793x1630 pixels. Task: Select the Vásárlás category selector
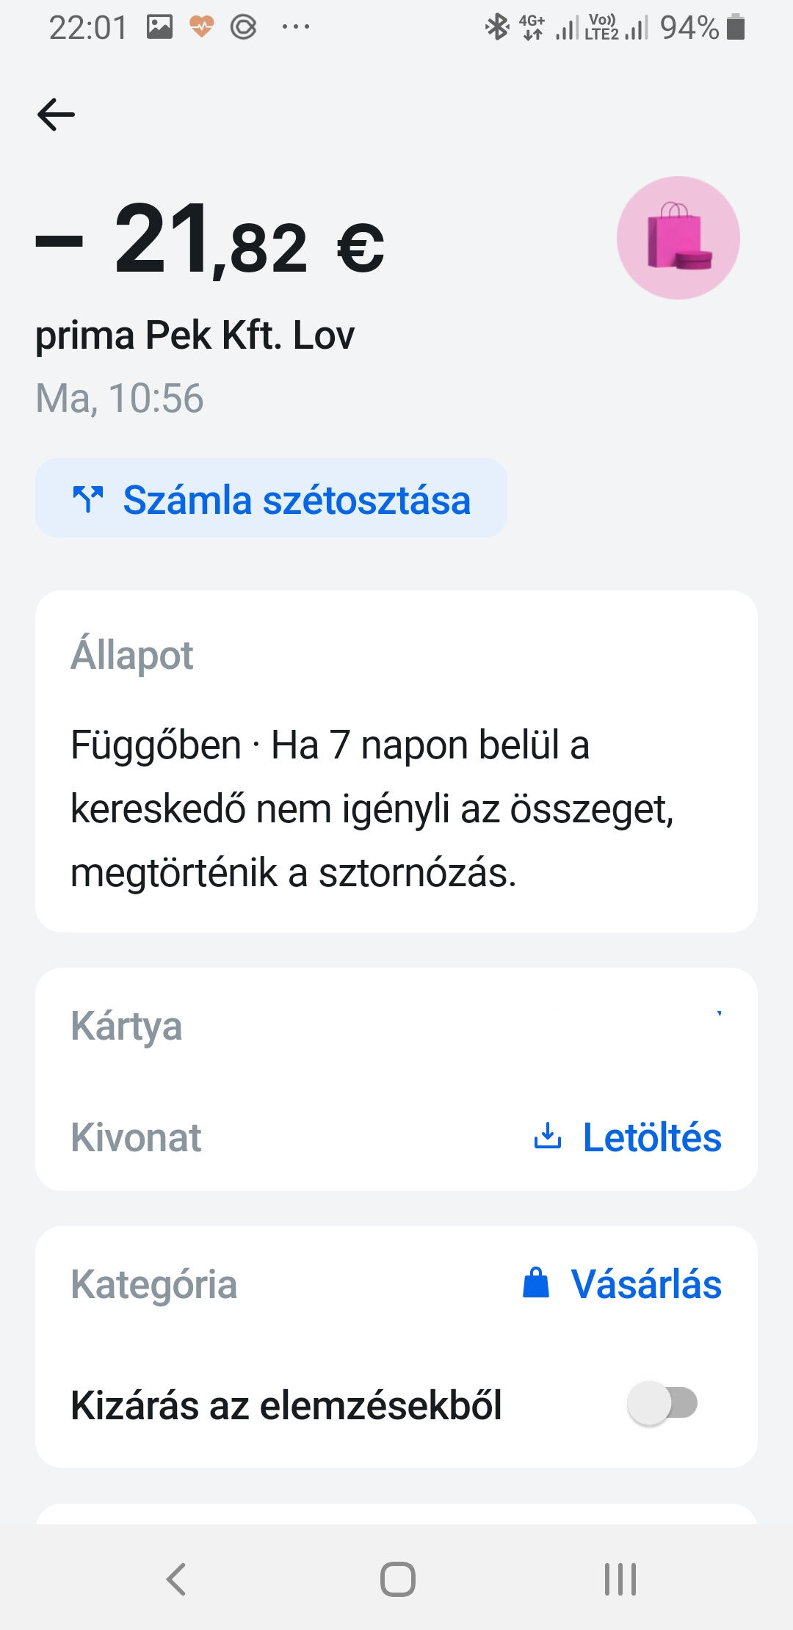[x=622, y=1284]
